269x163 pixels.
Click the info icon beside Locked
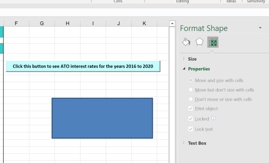(x=213, y=118)
